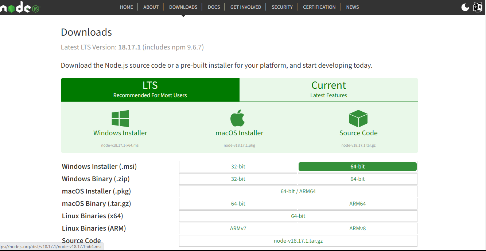Download Linux Binaries x64 64-bit
Viewport: 486px width, 251px height.
tap(298, 216)
